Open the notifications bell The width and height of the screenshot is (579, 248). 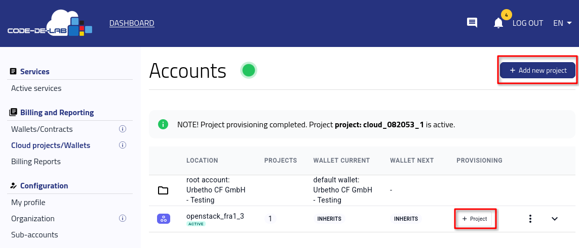498,23
